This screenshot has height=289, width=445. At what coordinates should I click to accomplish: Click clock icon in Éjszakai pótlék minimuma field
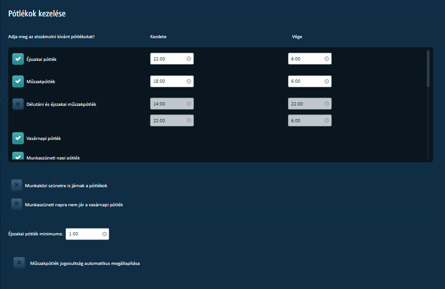[x=105, y=234]
